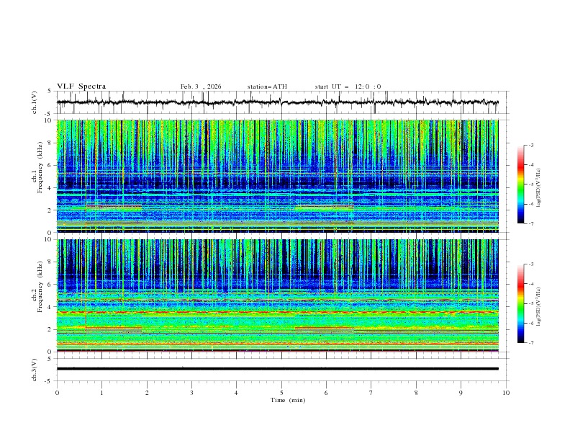The width and height of the screenshot is (570, 441).
Task: Click the "VLF Spectra" title text
Action: click(81, 86)
